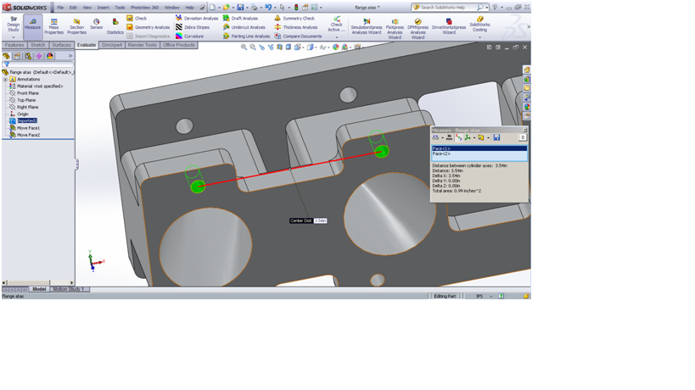Expand the Annotations tree node
695x390 pixels.
[x=5, y=80]
